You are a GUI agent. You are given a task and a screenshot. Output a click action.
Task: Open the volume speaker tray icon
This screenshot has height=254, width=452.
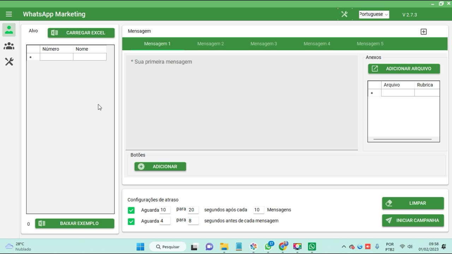point(410,247)
